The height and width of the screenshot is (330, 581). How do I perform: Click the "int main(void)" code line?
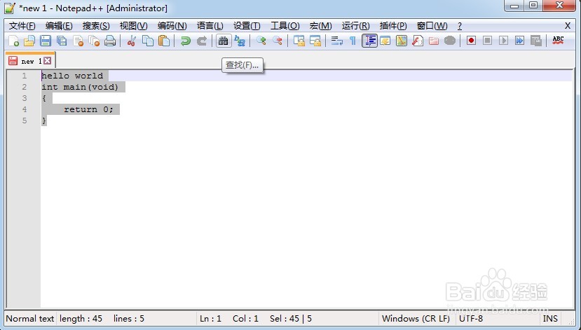(x=80, y=87)
